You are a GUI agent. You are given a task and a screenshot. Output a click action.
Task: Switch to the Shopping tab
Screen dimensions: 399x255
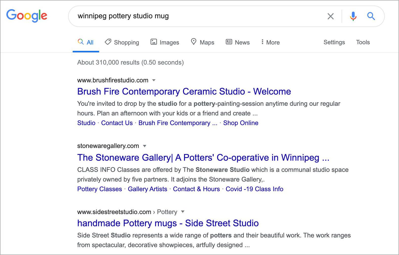coord(122,42)
